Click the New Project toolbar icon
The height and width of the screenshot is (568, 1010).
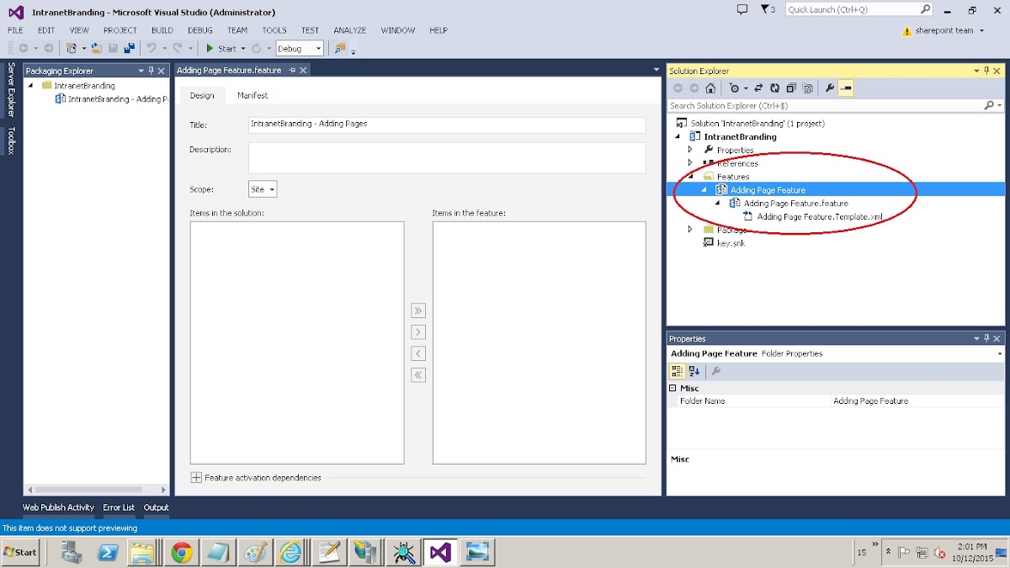(72, 49)
